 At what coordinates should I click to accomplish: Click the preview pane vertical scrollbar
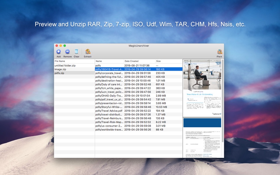pyautogui.click(x=223, y=101)
